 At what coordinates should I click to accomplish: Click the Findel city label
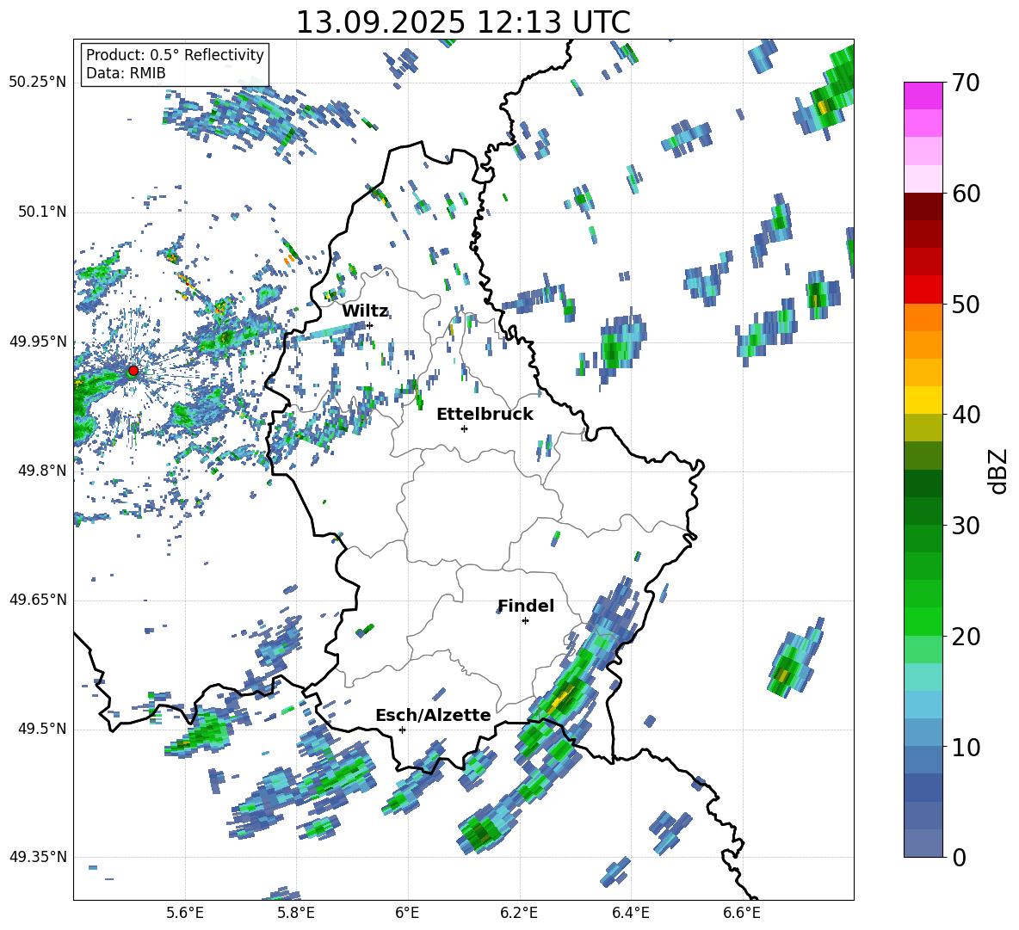pyautogui.click(x=526, y=606)
